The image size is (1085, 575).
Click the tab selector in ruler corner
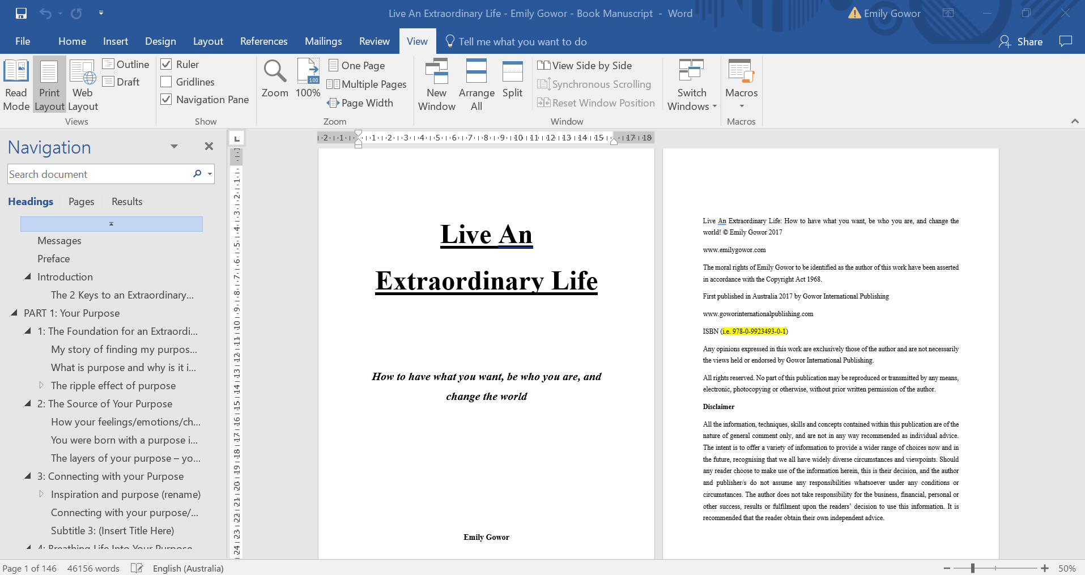pyautogui.click(x=237, y=138)
